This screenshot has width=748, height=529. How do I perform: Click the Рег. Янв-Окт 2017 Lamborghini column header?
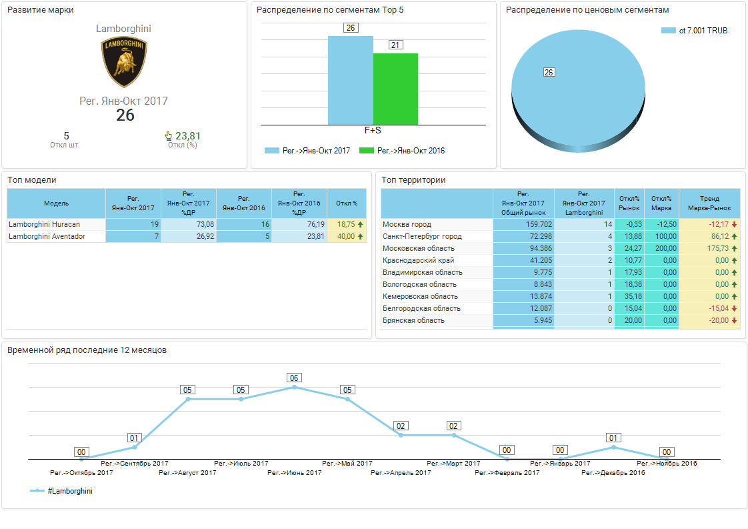(584, 203)
